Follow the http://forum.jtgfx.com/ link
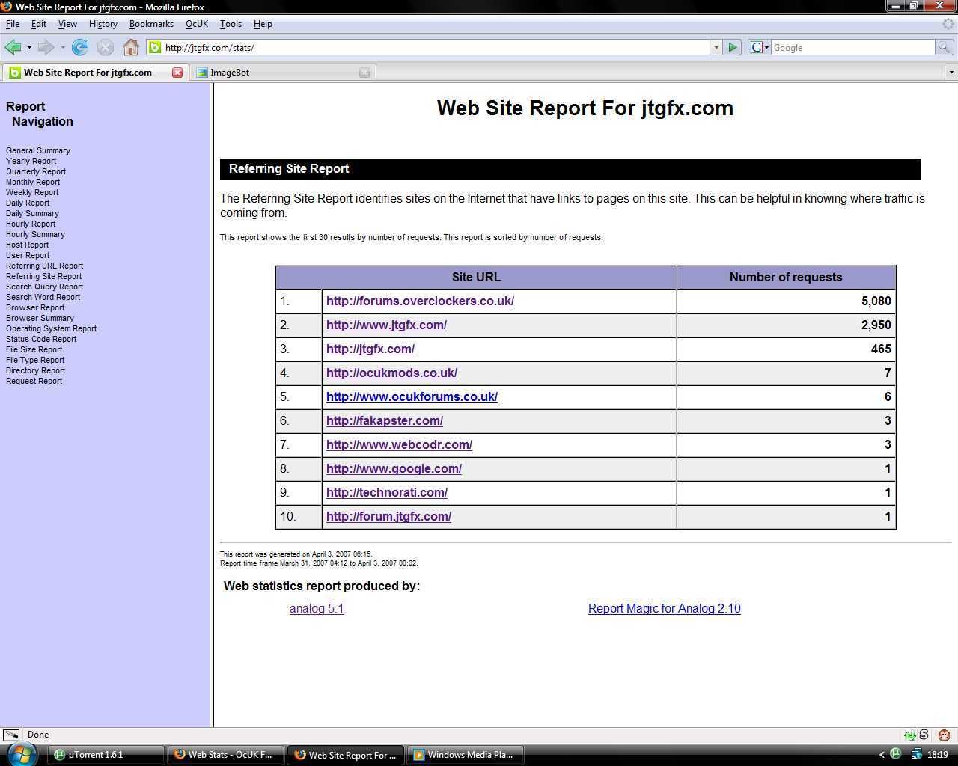The width and height of the screenshot is (958, 766). [x=388, y=516]
